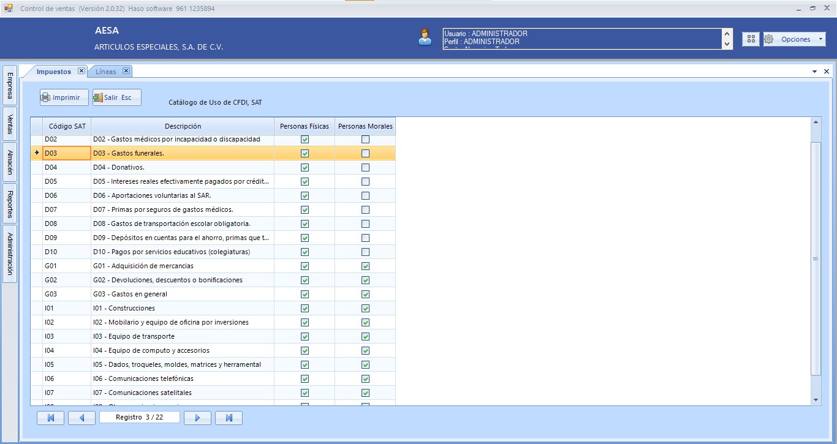Select cell 'I01 - Construcciones'
837x444 pixels.
183,309
